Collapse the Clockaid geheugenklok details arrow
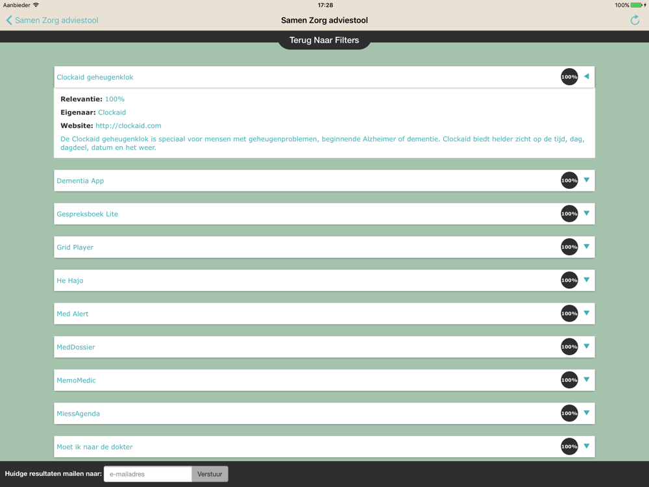Image resolution: width=649 pixels, height=487 pixels. click(587, 76)
